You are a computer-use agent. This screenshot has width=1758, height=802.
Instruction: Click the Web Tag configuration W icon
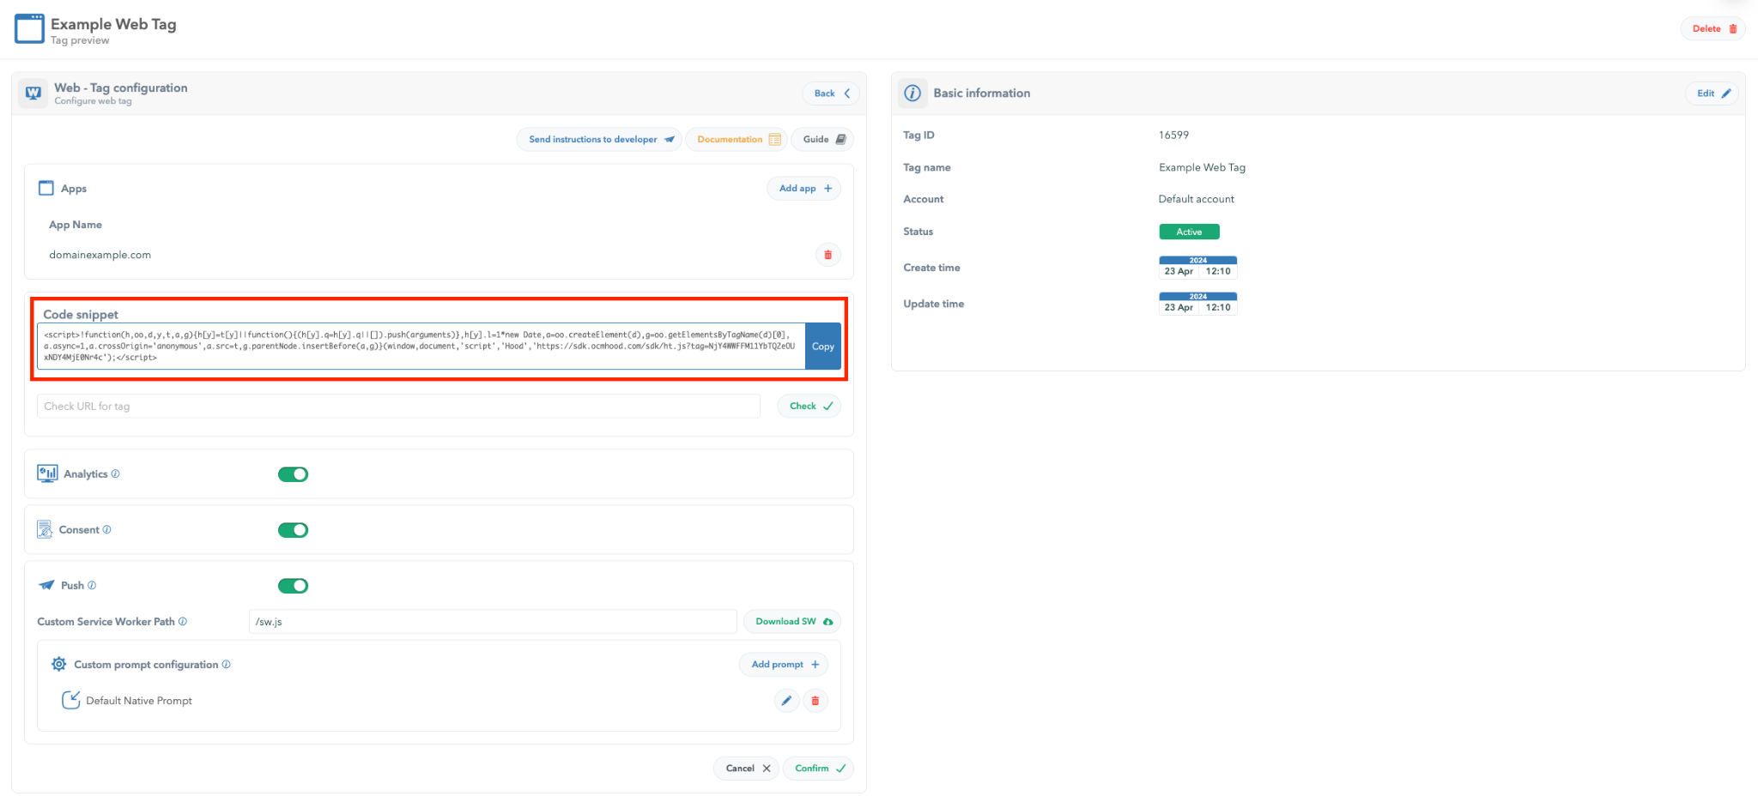coord(33,93)
